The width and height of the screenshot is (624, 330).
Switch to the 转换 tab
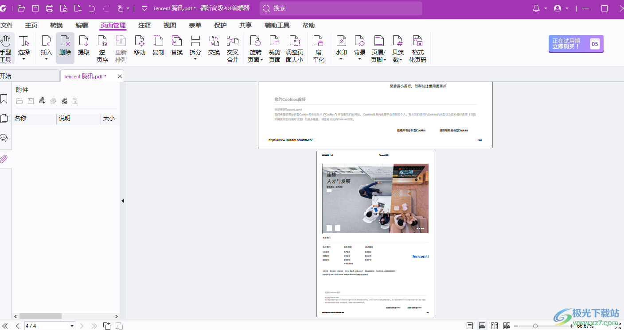coord(56,26)
